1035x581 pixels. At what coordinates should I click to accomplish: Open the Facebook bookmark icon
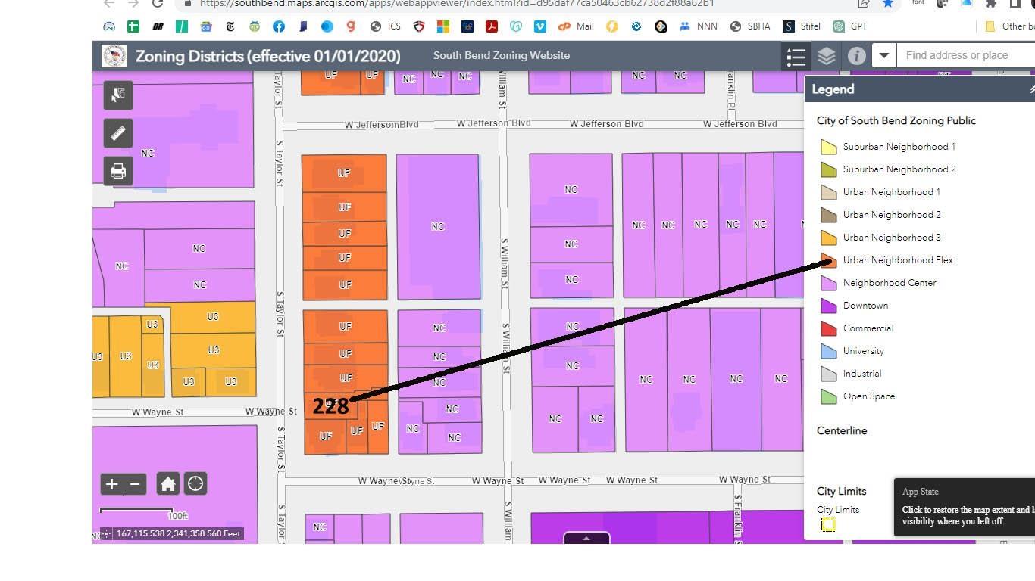(279, 26)
